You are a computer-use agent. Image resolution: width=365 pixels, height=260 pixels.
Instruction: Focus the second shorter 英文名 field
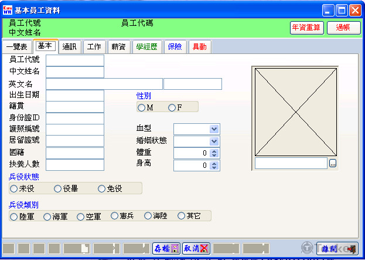(x=193, y=84)
